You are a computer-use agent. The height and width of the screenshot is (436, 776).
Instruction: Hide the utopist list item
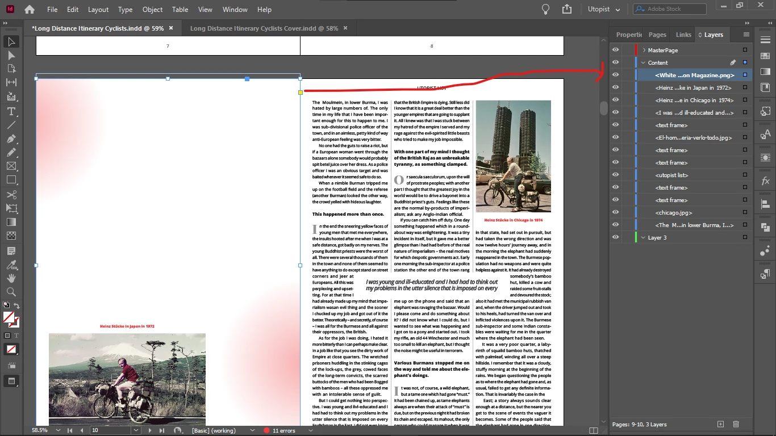pyautogui.click(x=615, y=175)
